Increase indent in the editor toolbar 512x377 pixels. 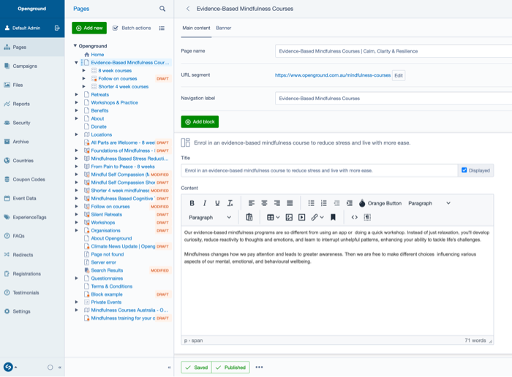coord(350,203)
